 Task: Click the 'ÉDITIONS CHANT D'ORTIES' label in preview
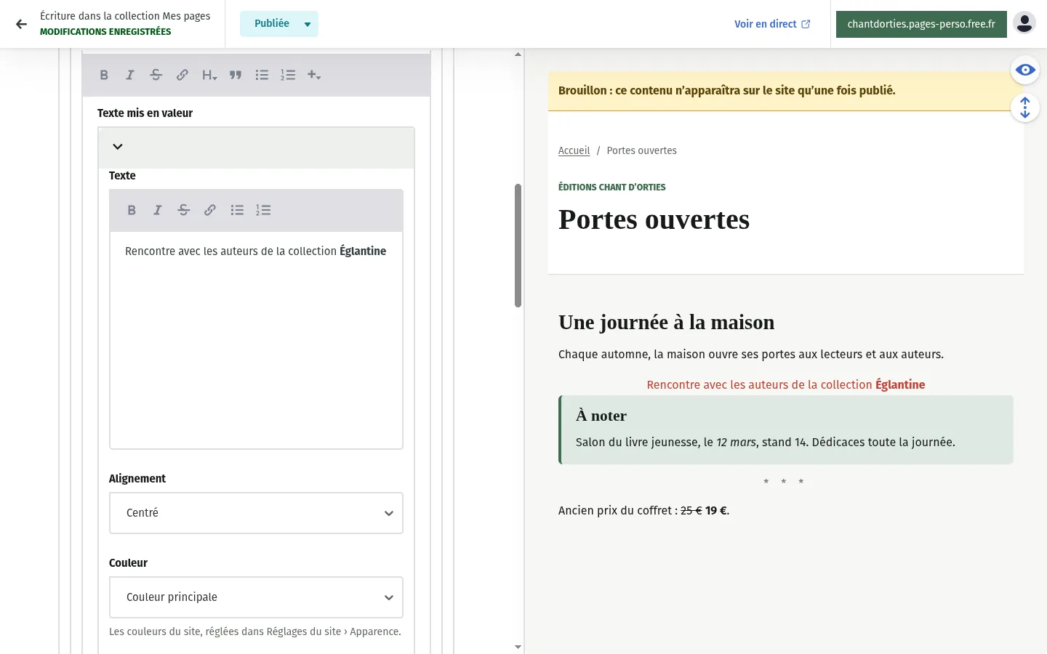pyautogui.click(x=611, y=187)
